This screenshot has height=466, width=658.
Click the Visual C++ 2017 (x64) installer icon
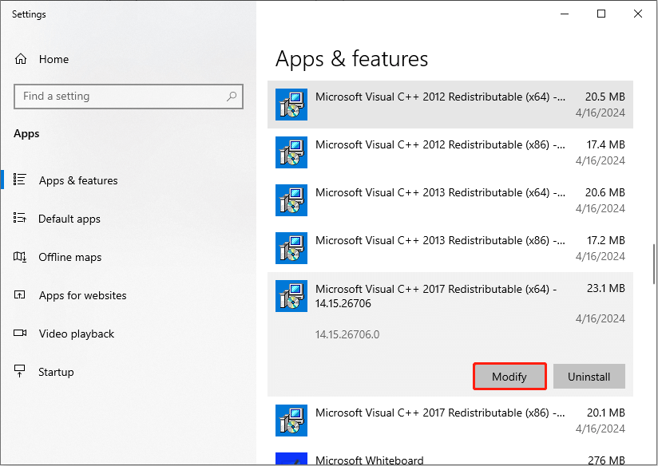[291, 296]
